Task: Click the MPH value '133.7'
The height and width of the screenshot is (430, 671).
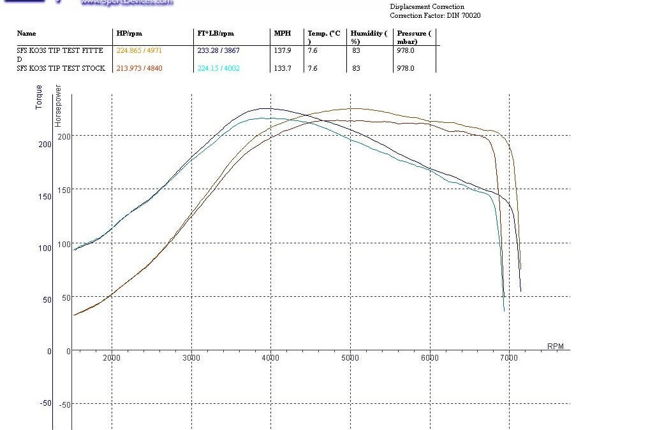Action: click(283, 68)
